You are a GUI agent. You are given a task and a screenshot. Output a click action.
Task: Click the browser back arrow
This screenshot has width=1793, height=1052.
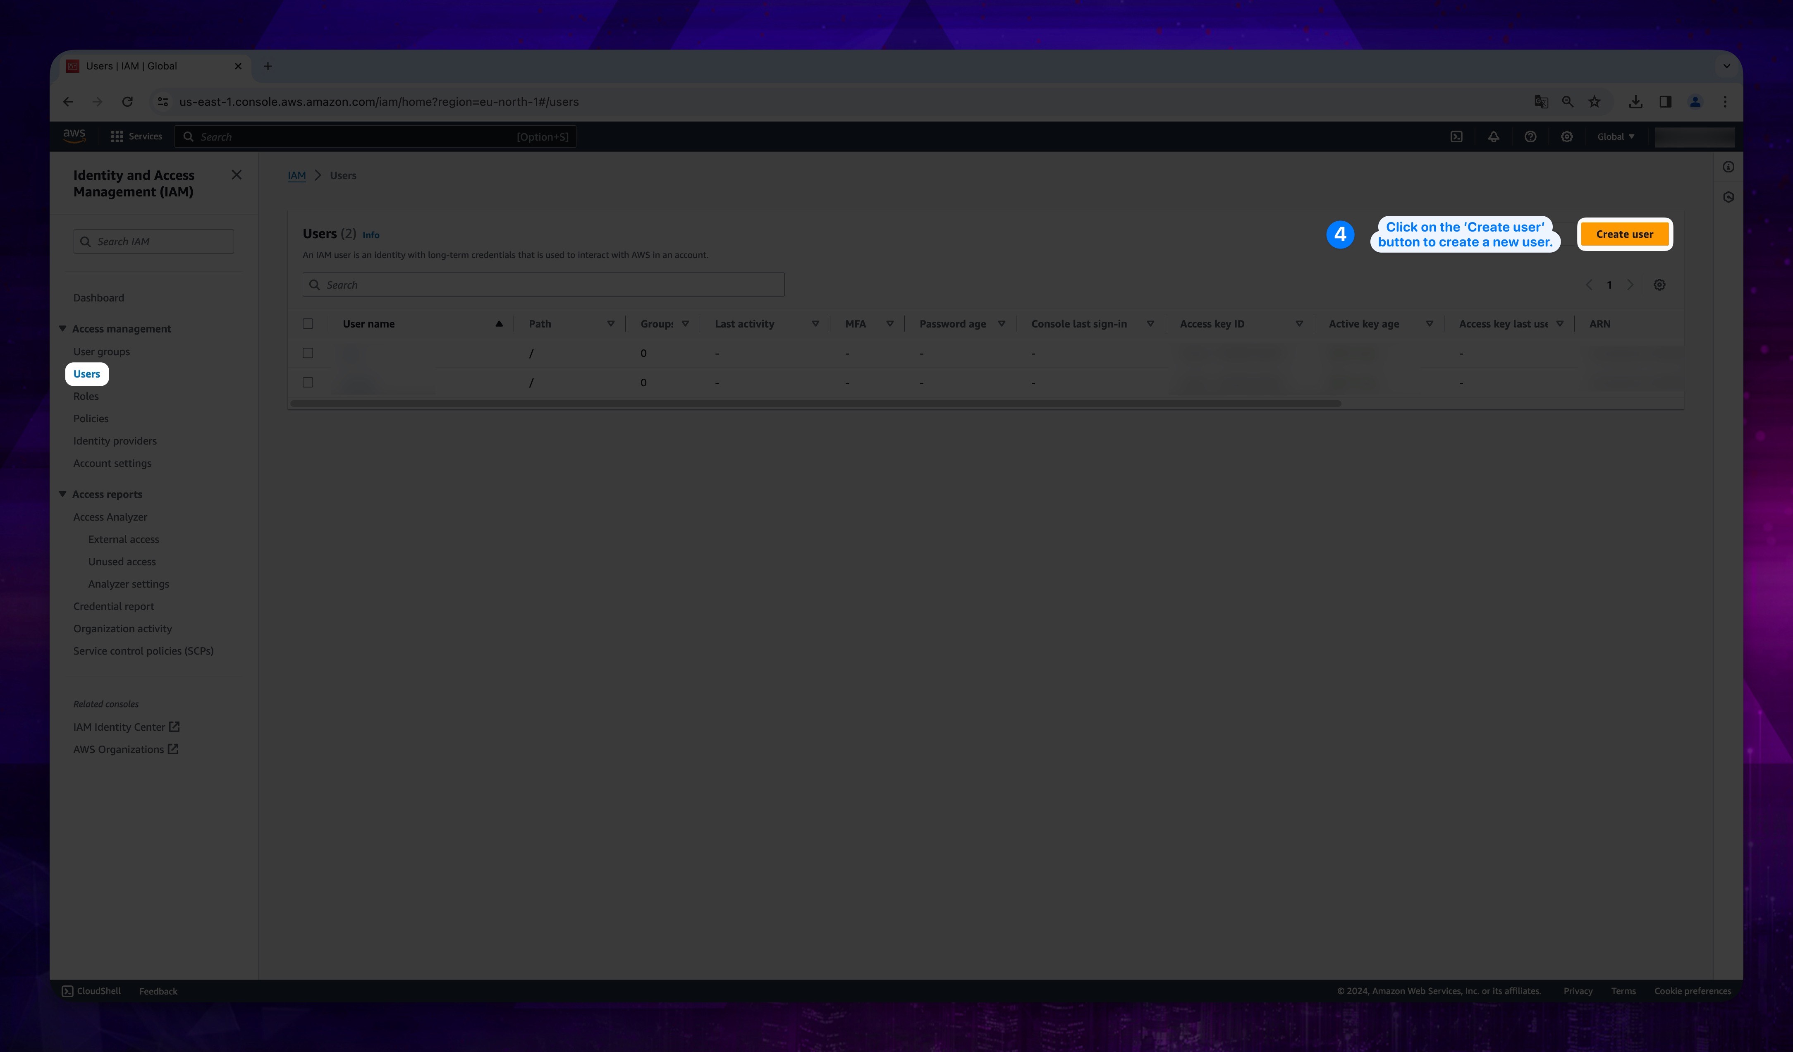click(x=67, y=102)
